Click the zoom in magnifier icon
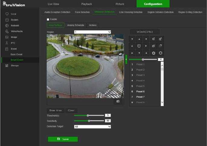This screenshot has height=146, width=207. 160,39
